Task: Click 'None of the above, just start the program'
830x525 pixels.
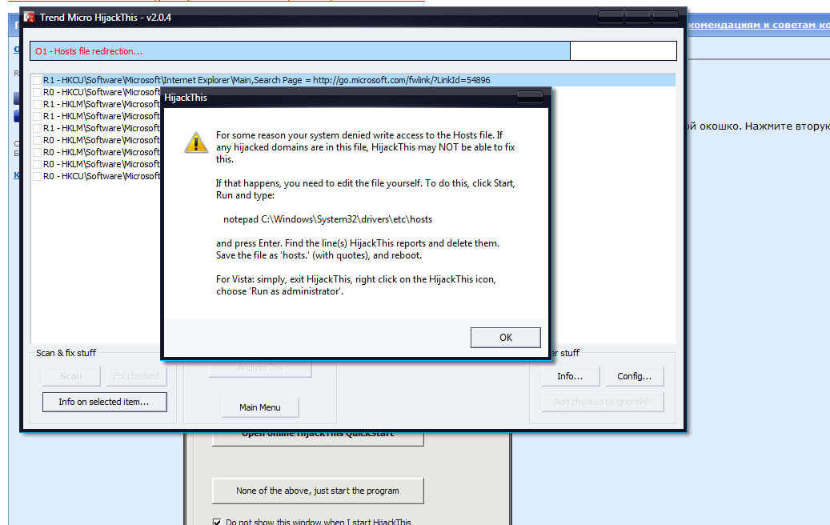Action: click(x=317, y=491)
